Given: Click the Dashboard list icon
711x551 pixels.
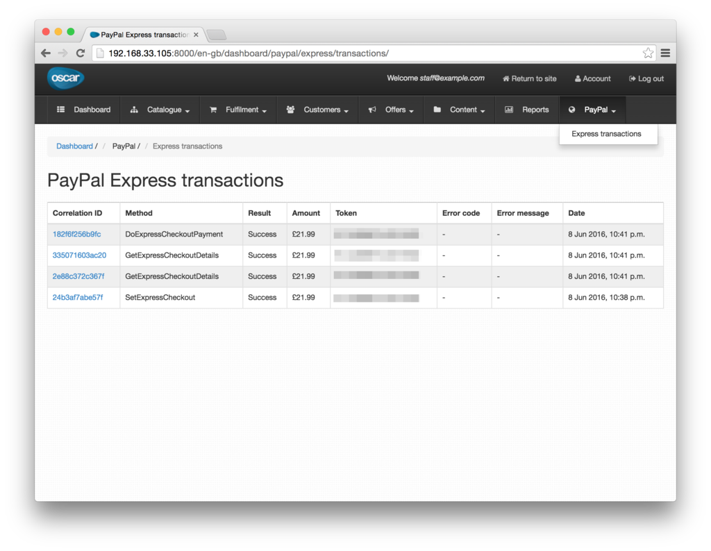Looking at the screenshot, I should [x=61, y=110].
